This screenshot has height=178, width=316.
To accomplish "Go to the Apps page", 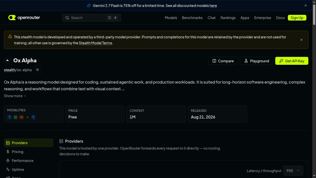I will [x=245, y=18].
